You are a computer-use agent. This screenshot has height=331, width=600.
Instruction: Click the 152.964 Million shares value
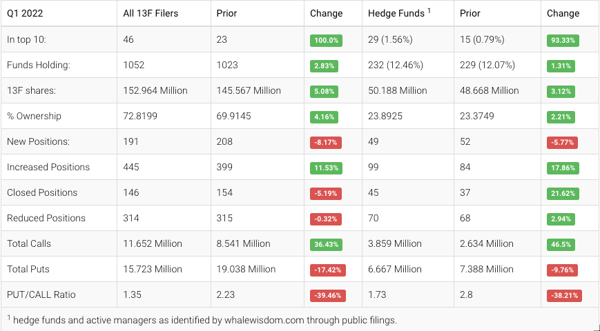pyautogui.click(x=155, y=90)
